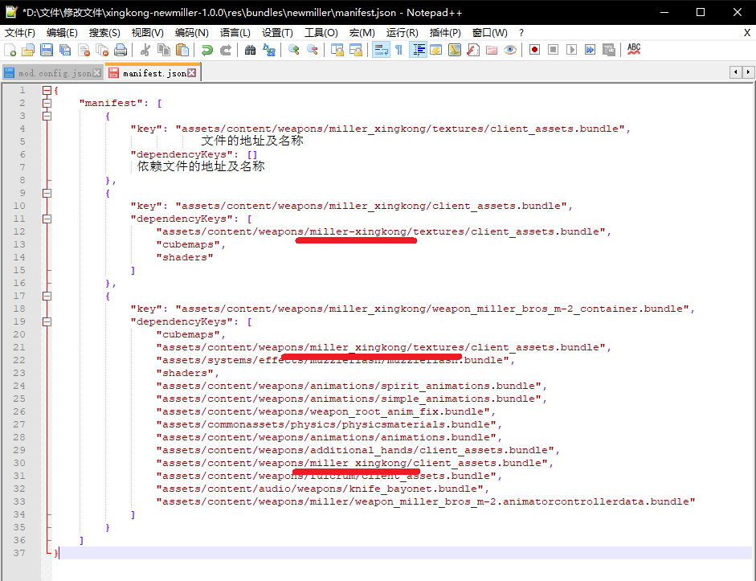Open the 编码(N) menu
This screenshot has height=581, width=756.
pos(191,33)
